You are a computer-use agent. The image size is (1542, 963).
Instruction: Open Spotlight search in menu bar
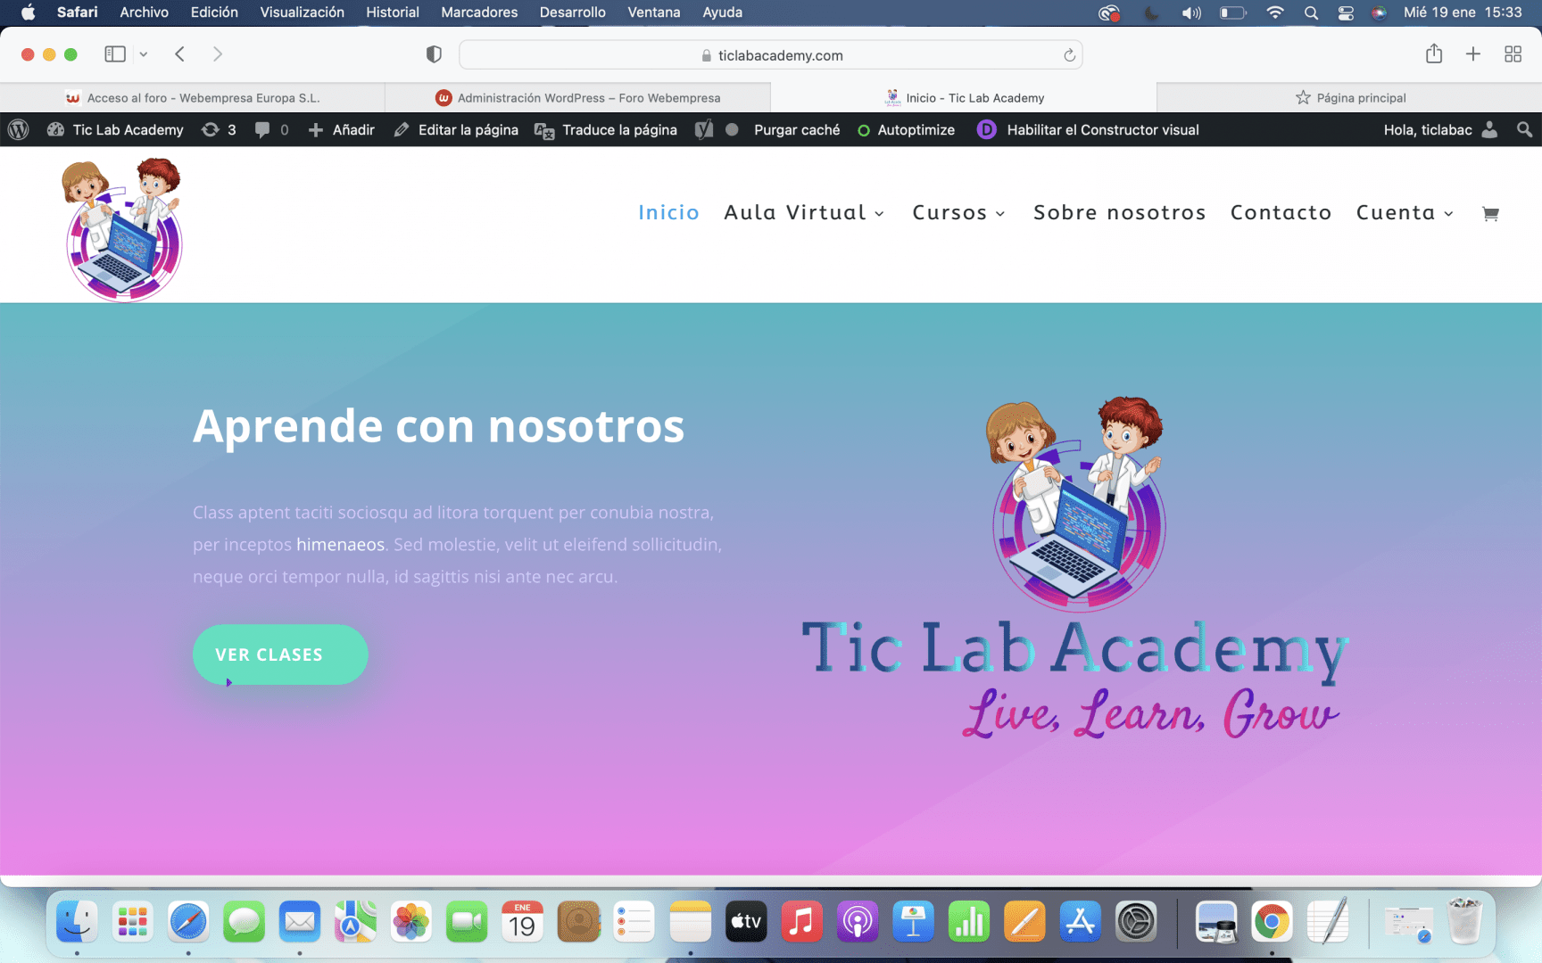point(1310,12)
